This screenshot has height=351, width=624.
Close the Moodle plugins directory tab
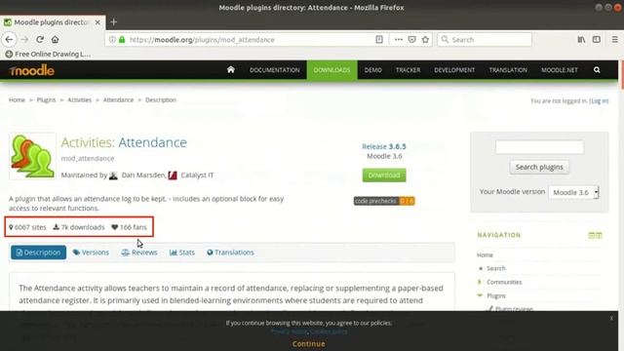97,22
